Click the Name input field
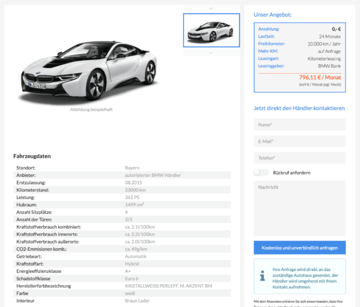360x307 pixels. 299,125
